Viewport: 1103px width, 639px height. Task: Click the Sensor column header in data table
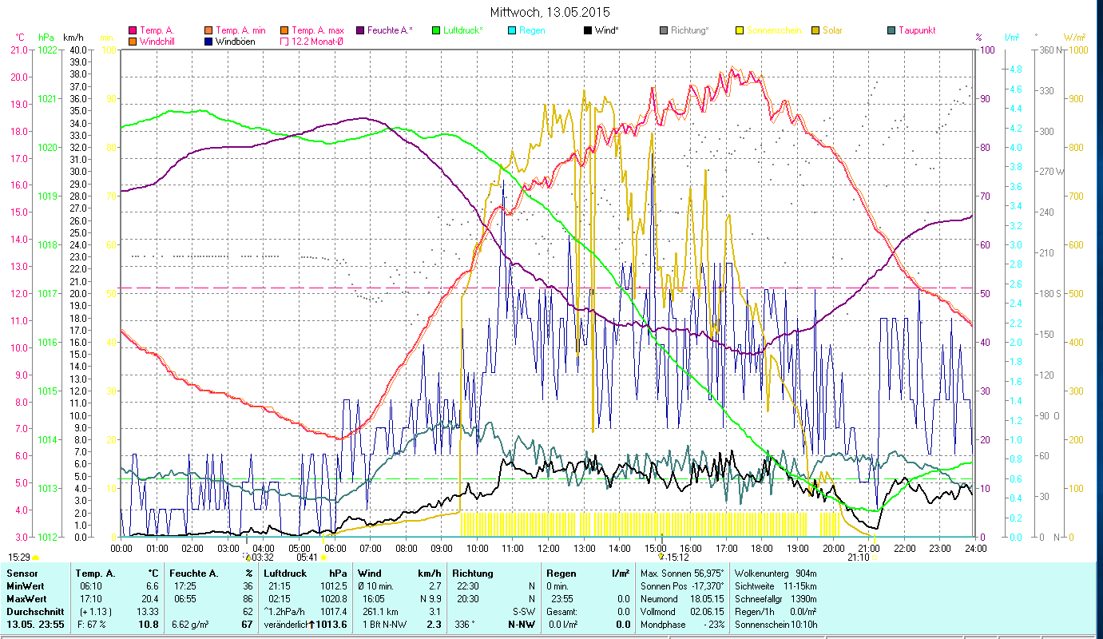[21, 573]
